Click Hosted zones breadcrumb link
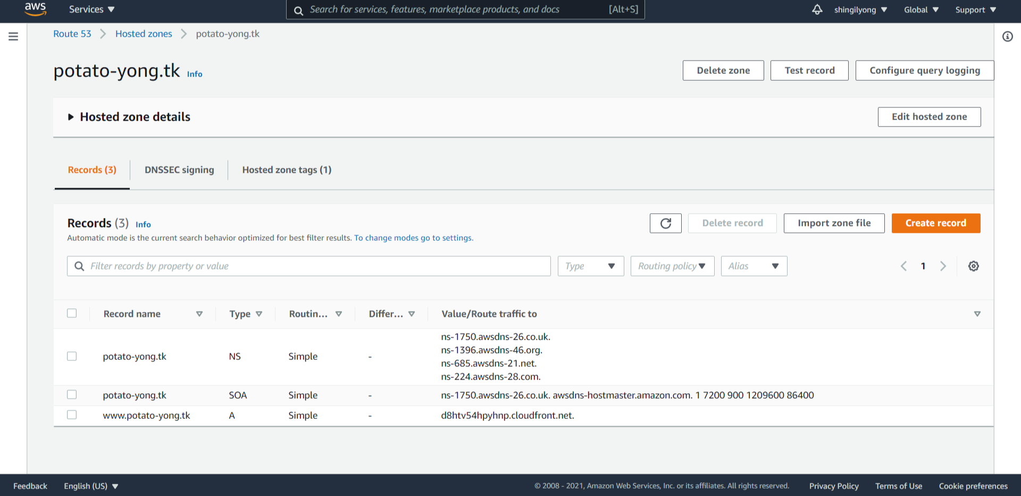The height and width of the screenshot is (496, 1021). tap(144, 34)
